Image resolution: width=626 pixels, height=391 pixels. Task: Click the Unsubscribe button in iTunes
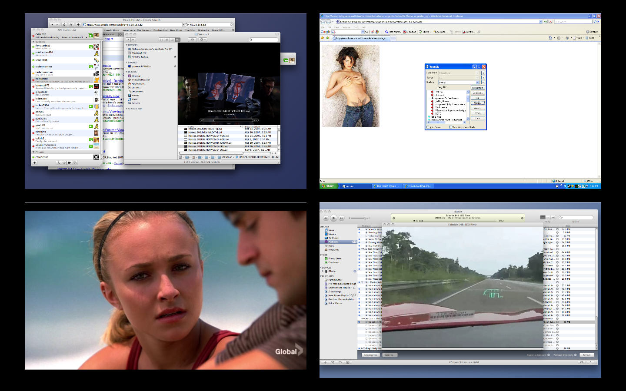[x=371, y=355]
